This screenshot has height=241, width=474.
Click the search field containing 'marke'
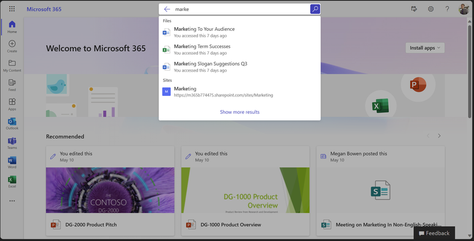pos(241,9)
